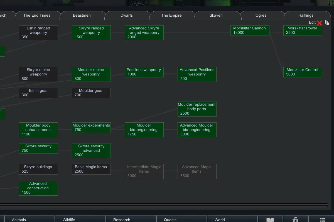Open the Quests panel
Viewport: 334px width, 222px height.
tap(170, 220)
